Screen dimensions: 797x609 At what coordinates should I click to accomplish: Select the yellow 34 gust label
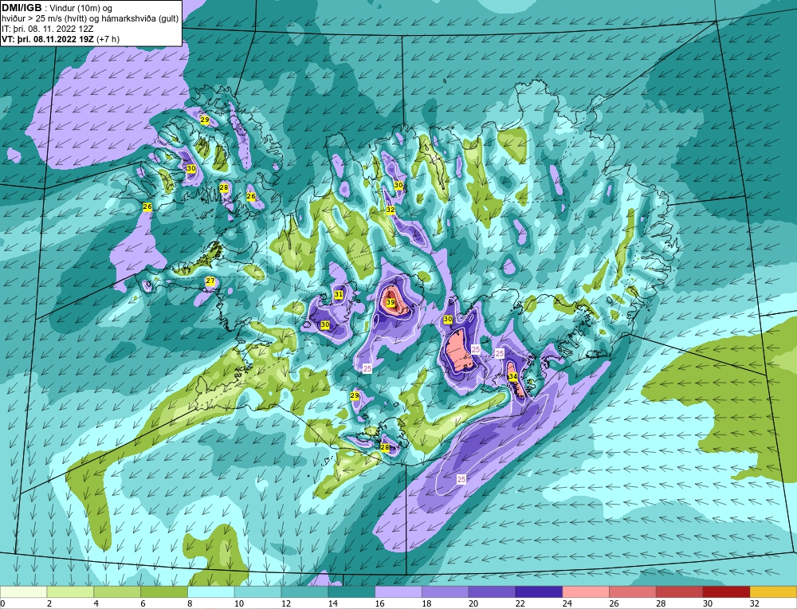pos(512,376)
